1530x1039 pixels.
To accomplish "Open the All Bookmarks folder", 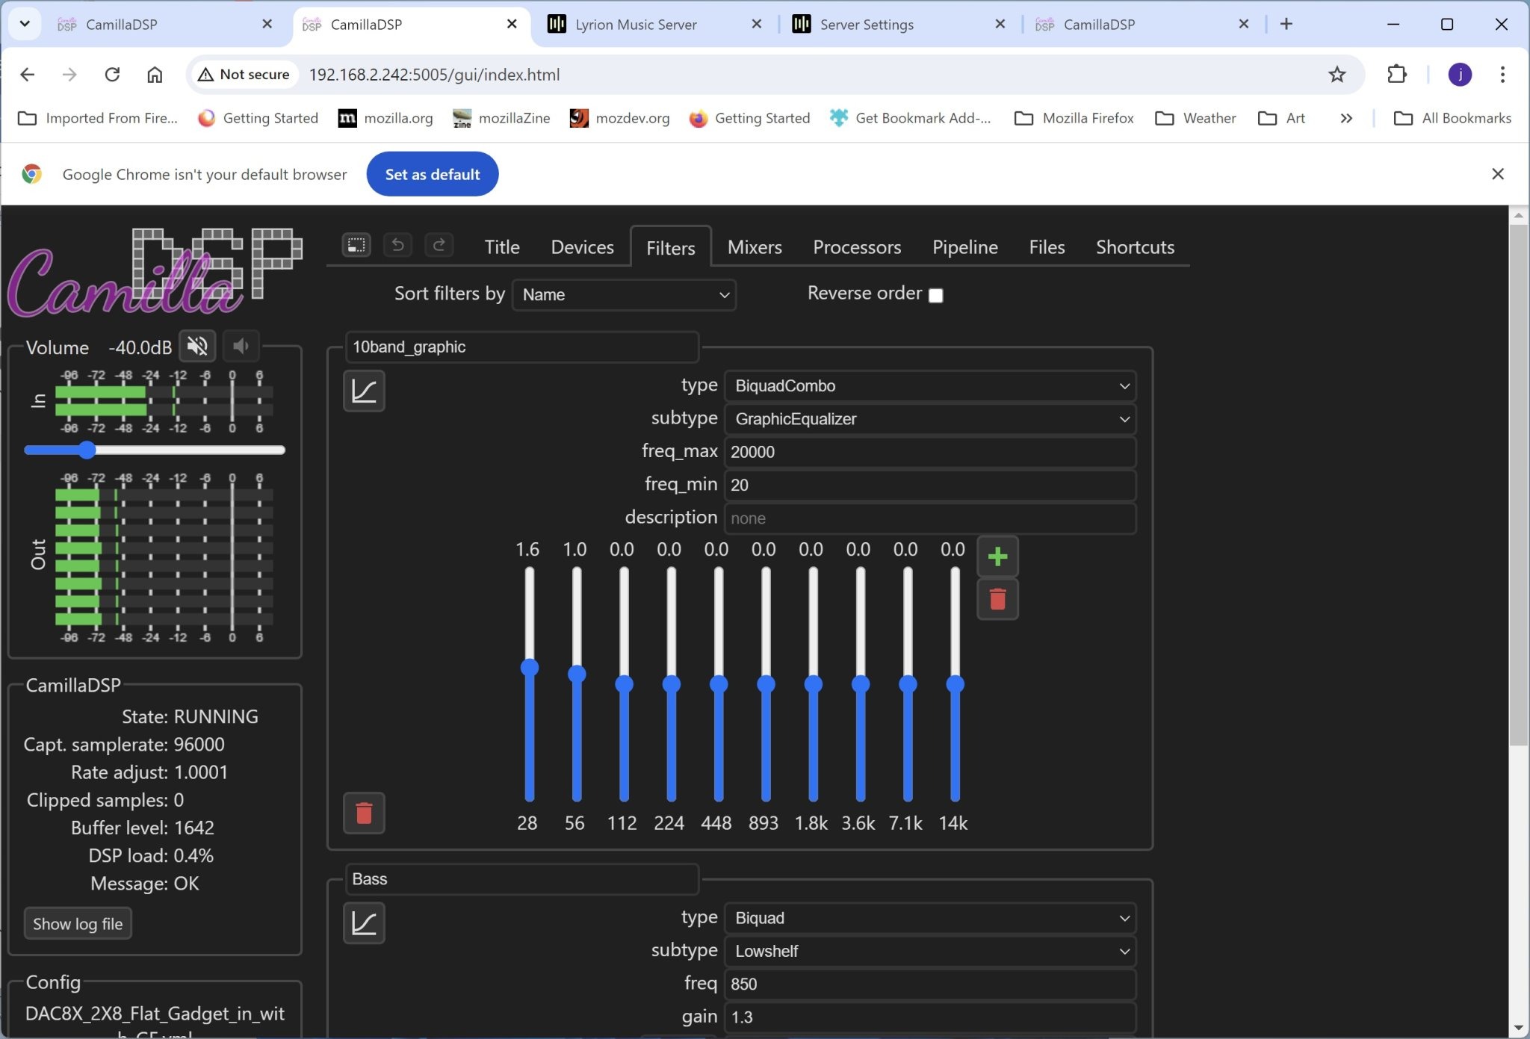I will coord(1453,118).
